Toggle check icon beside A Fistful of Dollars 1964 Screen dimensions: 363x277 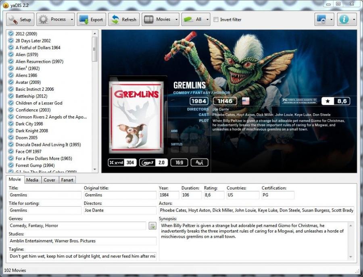(11, 48)
